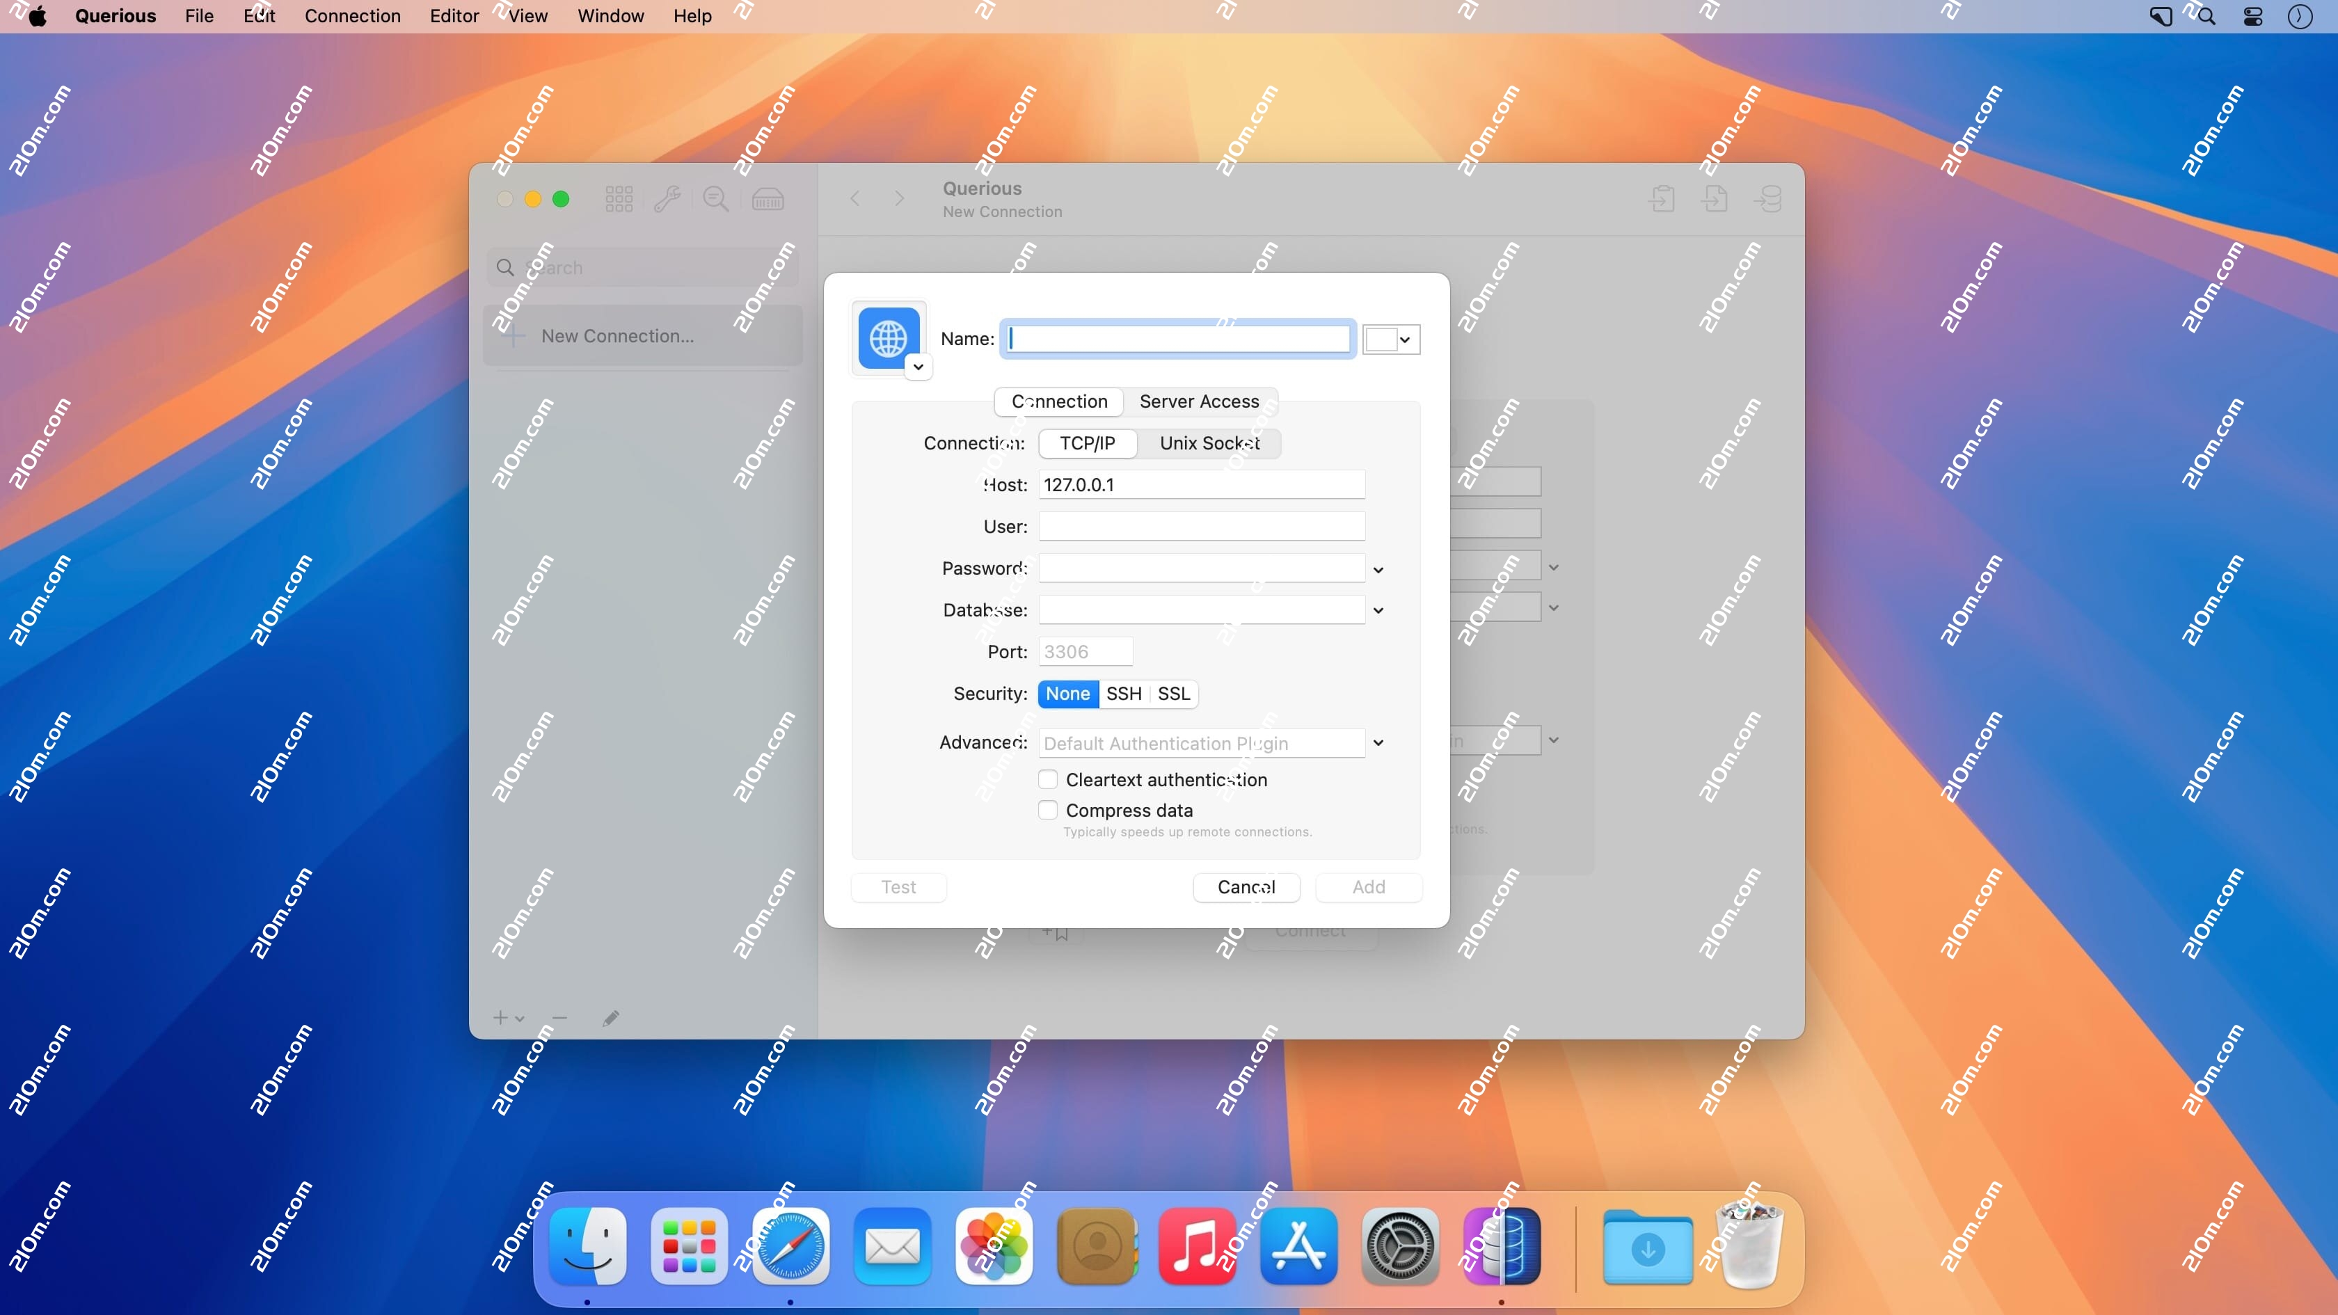Click the search magnifier toolbar icon
The width and height of the screenshot is (2338, 1315).
coord(716,199)
